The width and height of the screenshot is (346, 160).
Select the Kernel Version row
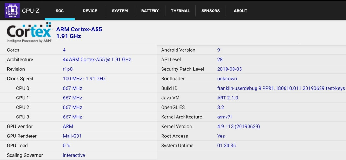(252, 127)
